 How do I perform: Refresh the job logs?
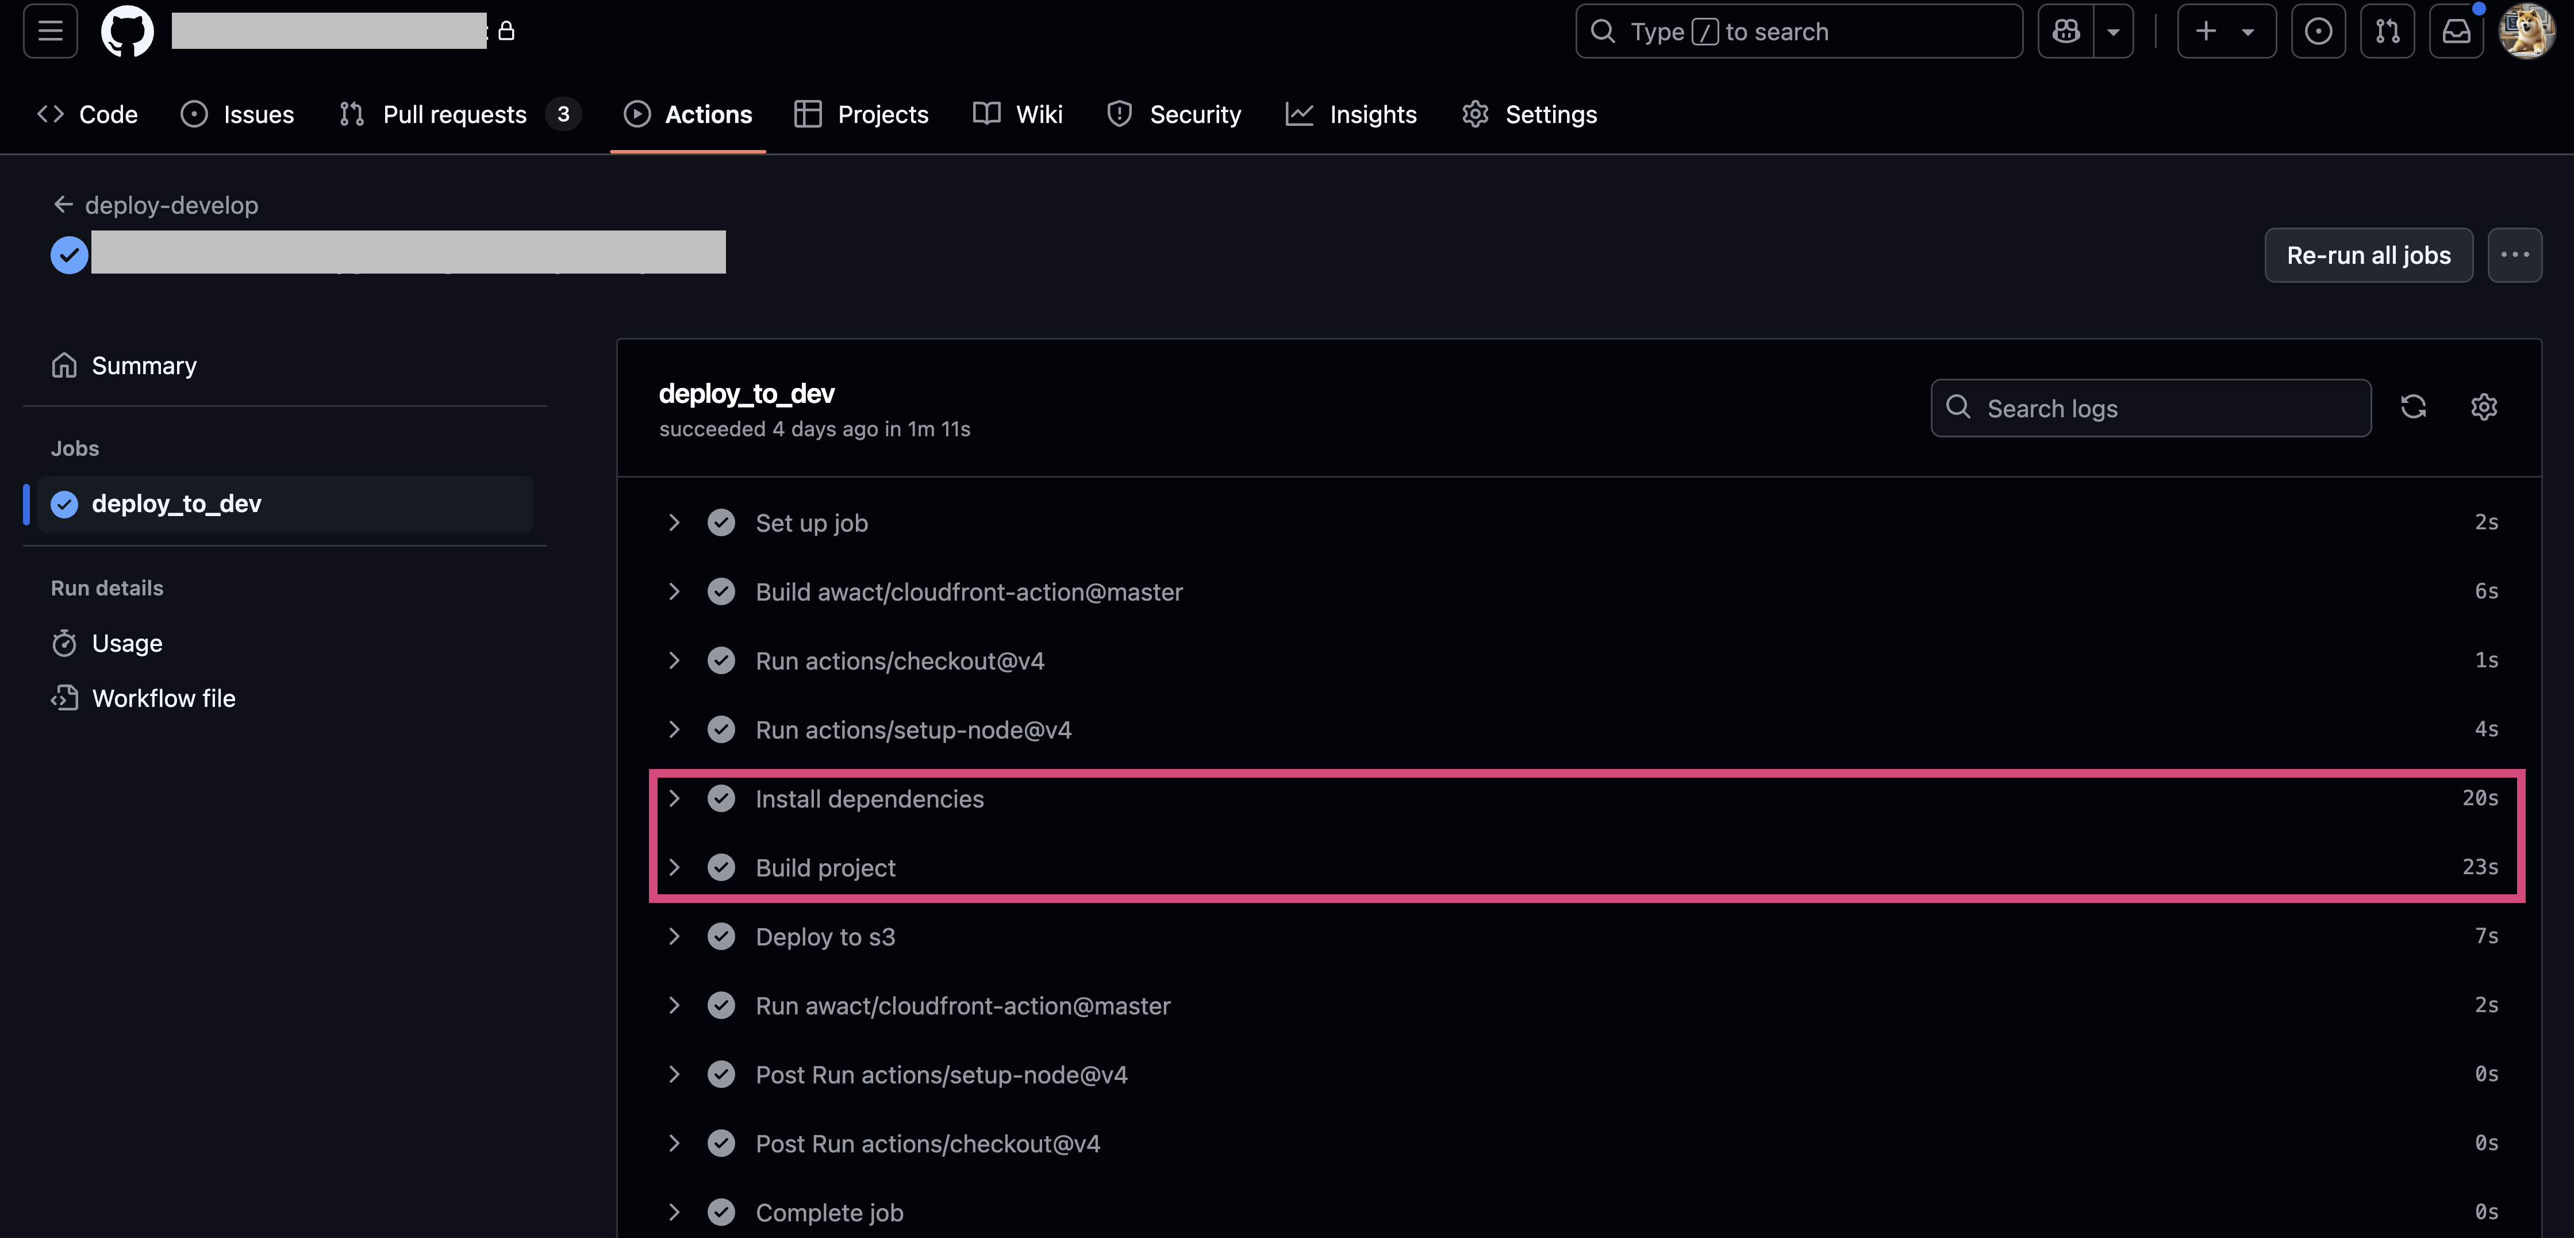(x=2413, y=407)
